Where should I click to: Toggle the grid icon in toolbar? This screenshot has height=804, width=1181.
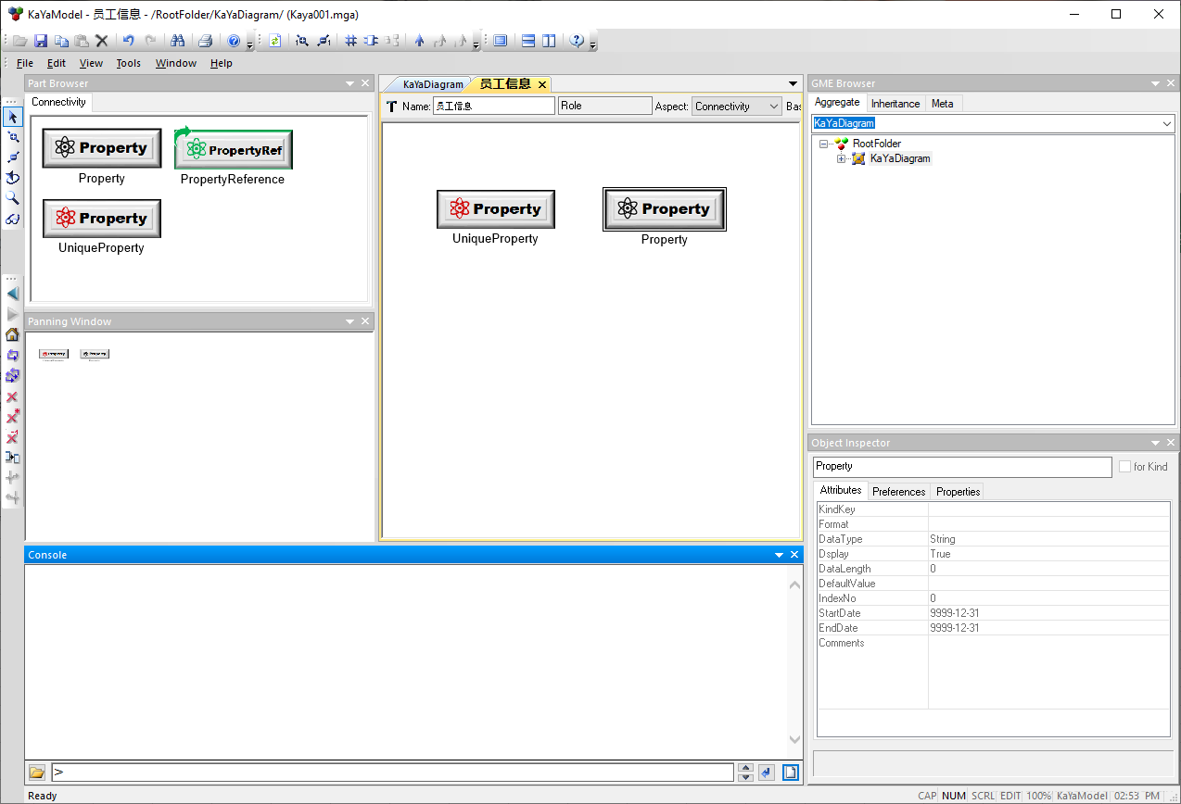tap(350, 41)
